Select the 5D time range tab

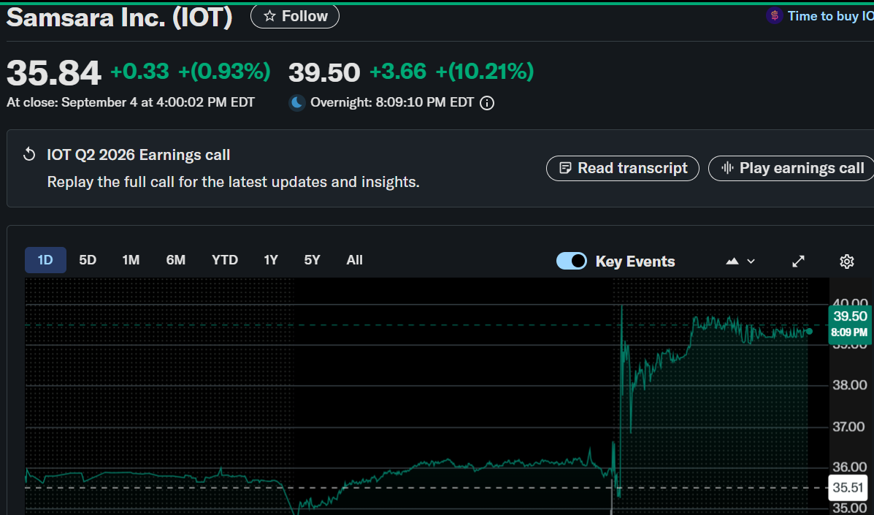(x=88, y=260)
